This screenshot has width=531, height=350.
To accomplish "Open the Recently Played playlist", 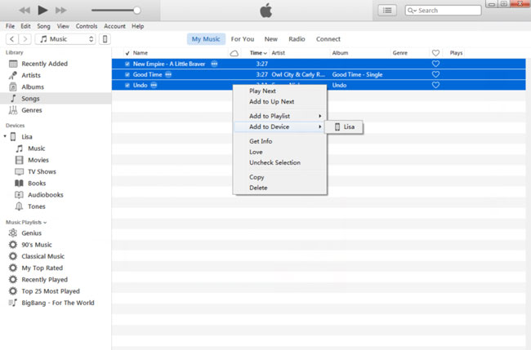I will point(44,280).
